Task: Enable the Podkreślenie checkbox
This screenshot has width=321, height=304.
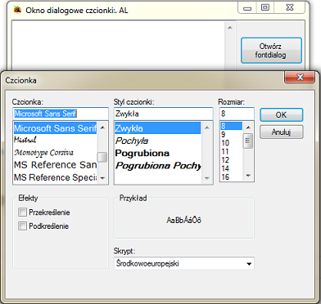Action: tap(22, 226)
